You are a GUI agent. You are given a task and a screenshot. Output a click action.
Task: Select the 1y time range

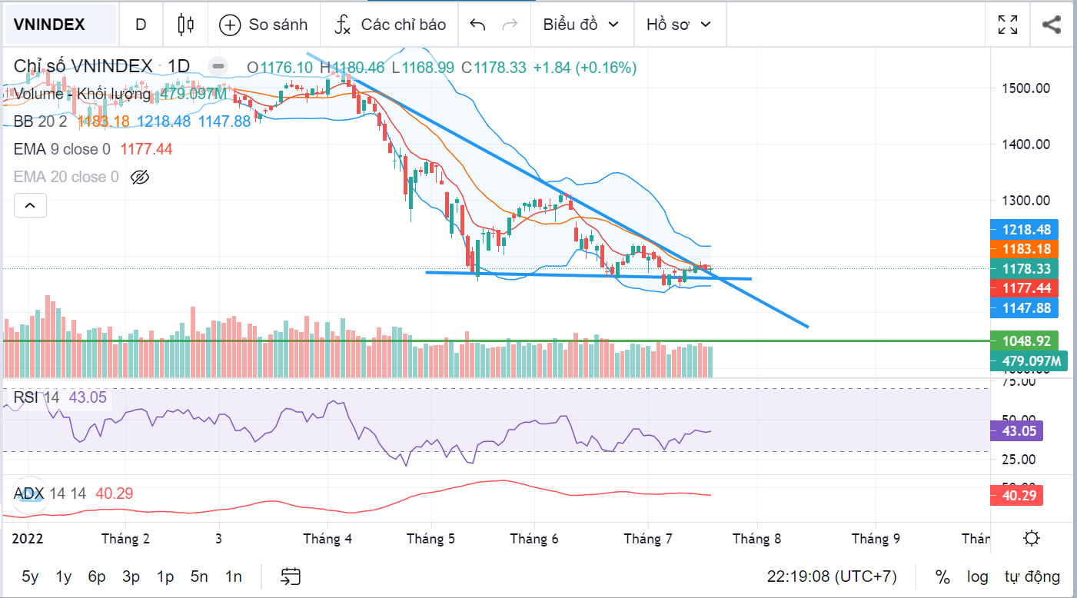coord(64,576)
